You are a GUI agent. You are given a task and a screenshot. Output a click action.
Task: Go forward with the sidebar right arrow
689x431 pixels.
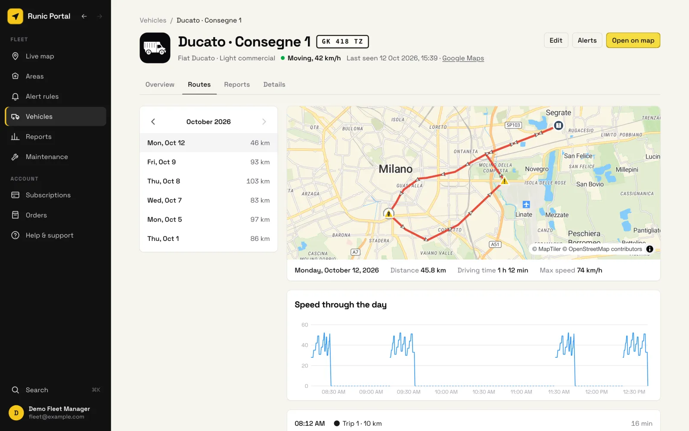pos(99,16)
